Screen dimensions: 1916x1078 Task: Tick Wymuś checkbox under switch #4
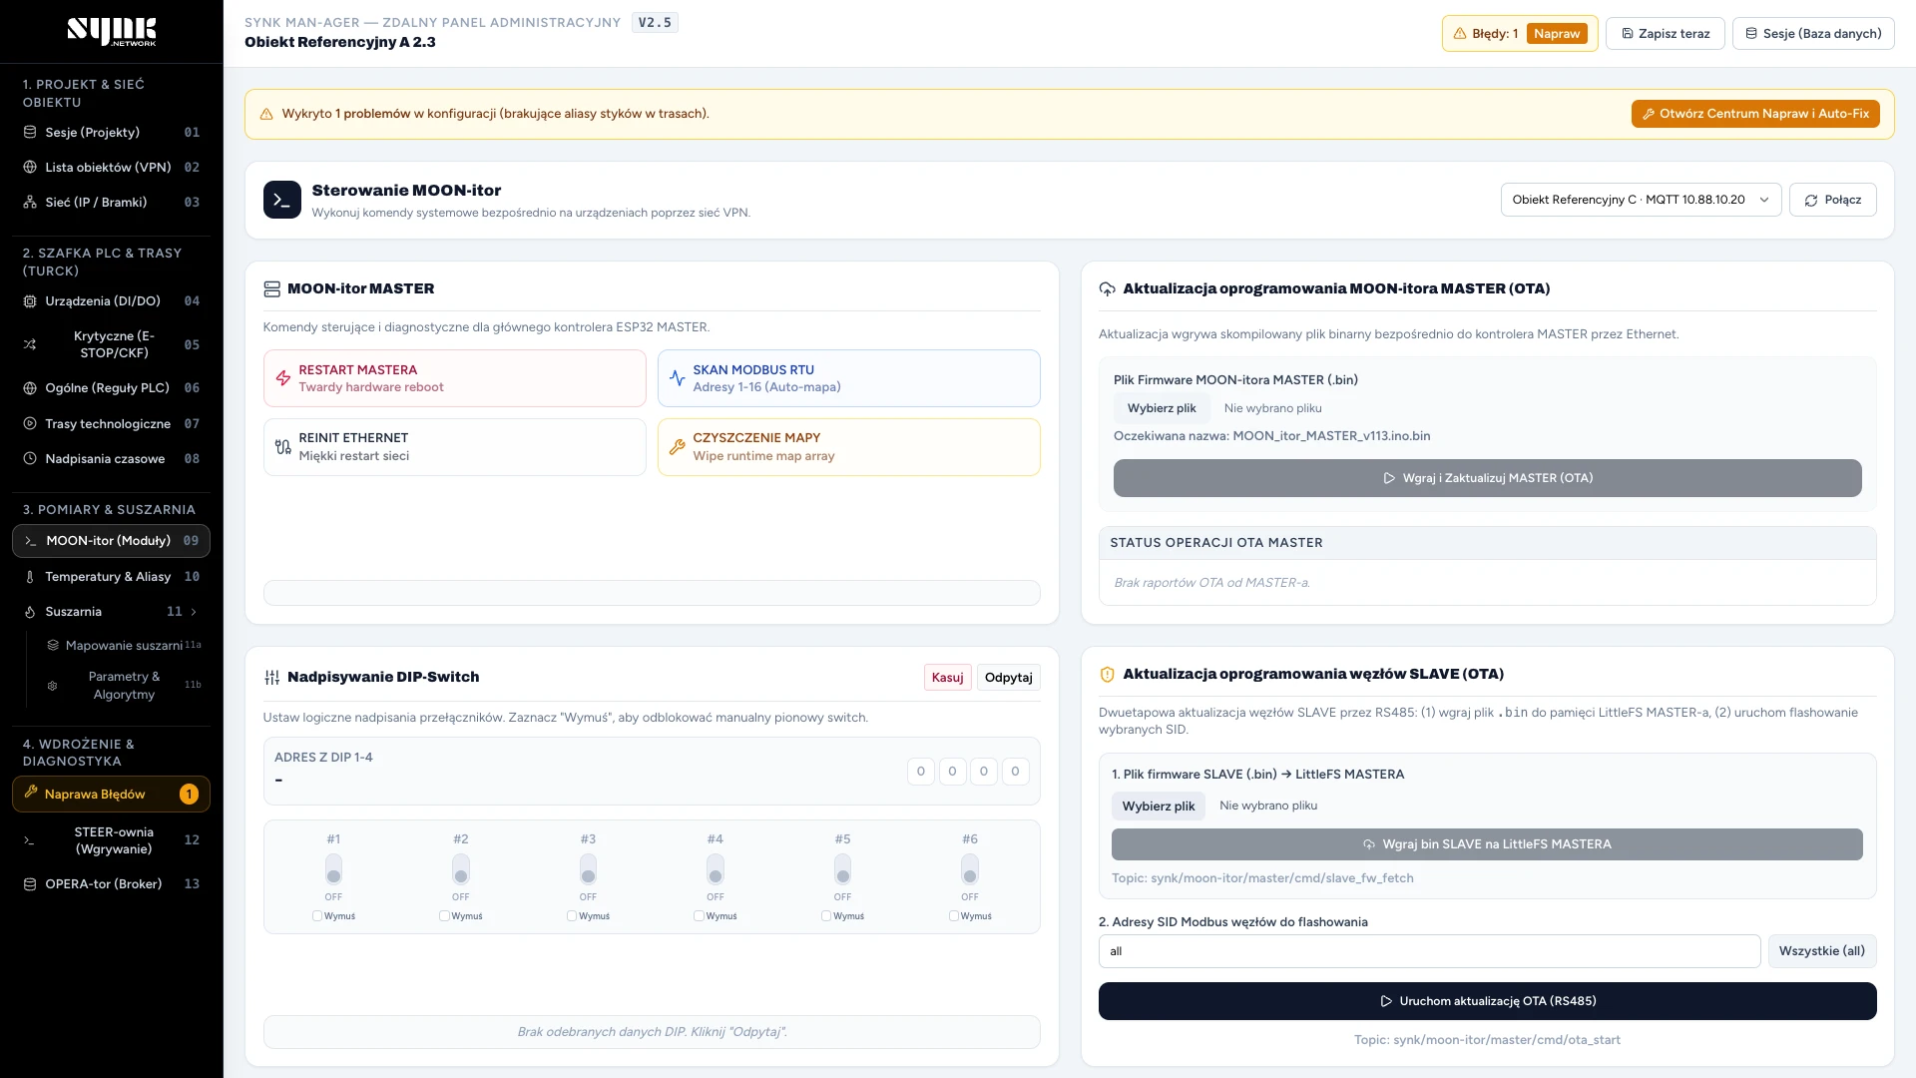click(x=699, y=916)
